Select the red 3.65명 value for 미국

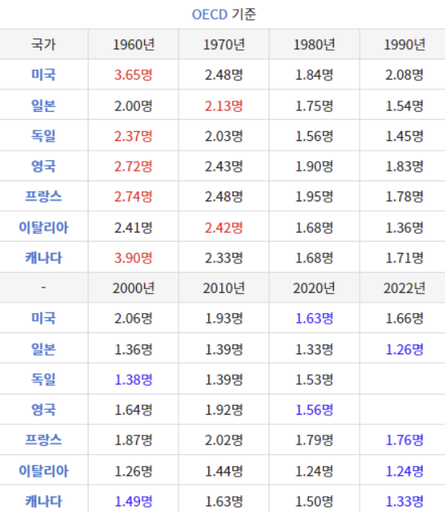[134, 75]
